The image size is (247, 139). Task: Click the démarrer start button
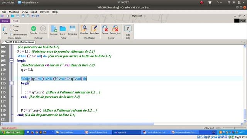(x=12, y=132)
